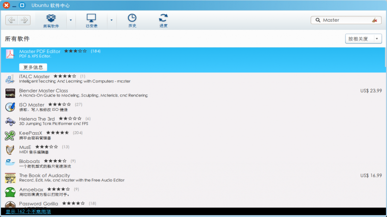Click the forward navigation arrow
Image resolution: width=387 pixels, height=217 pixels.
[x=24, y=20]
